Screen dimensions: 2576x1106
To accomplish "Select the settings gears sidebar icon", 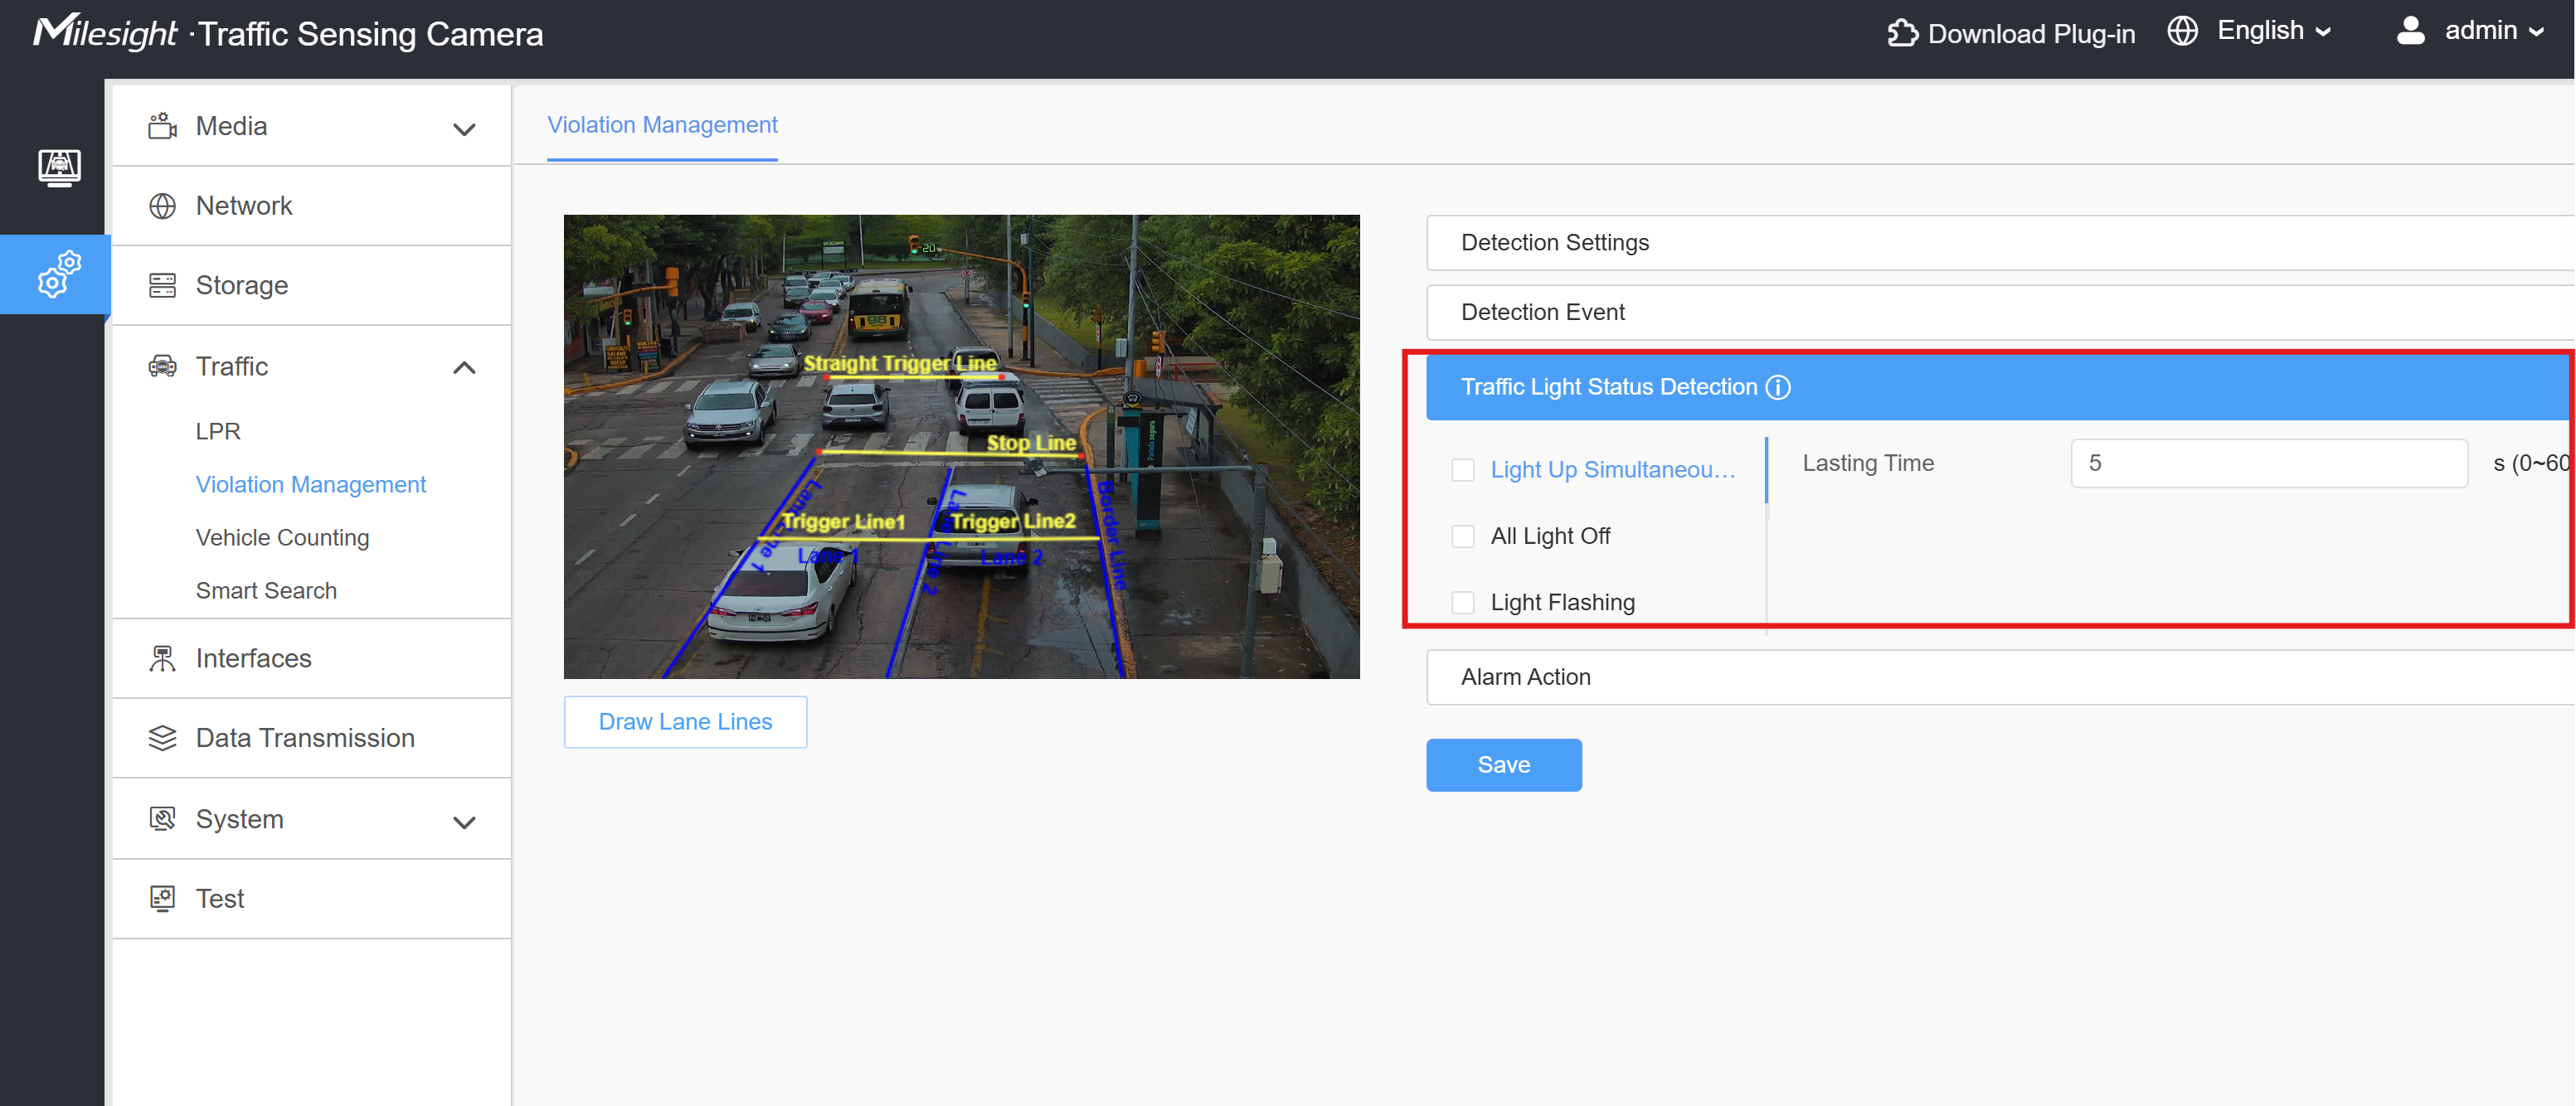I will 59,274.
